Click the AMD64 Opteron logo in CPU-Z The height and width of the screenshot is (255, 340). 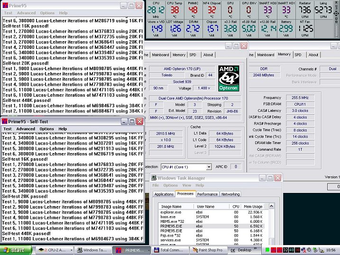(x=229, y=78)
